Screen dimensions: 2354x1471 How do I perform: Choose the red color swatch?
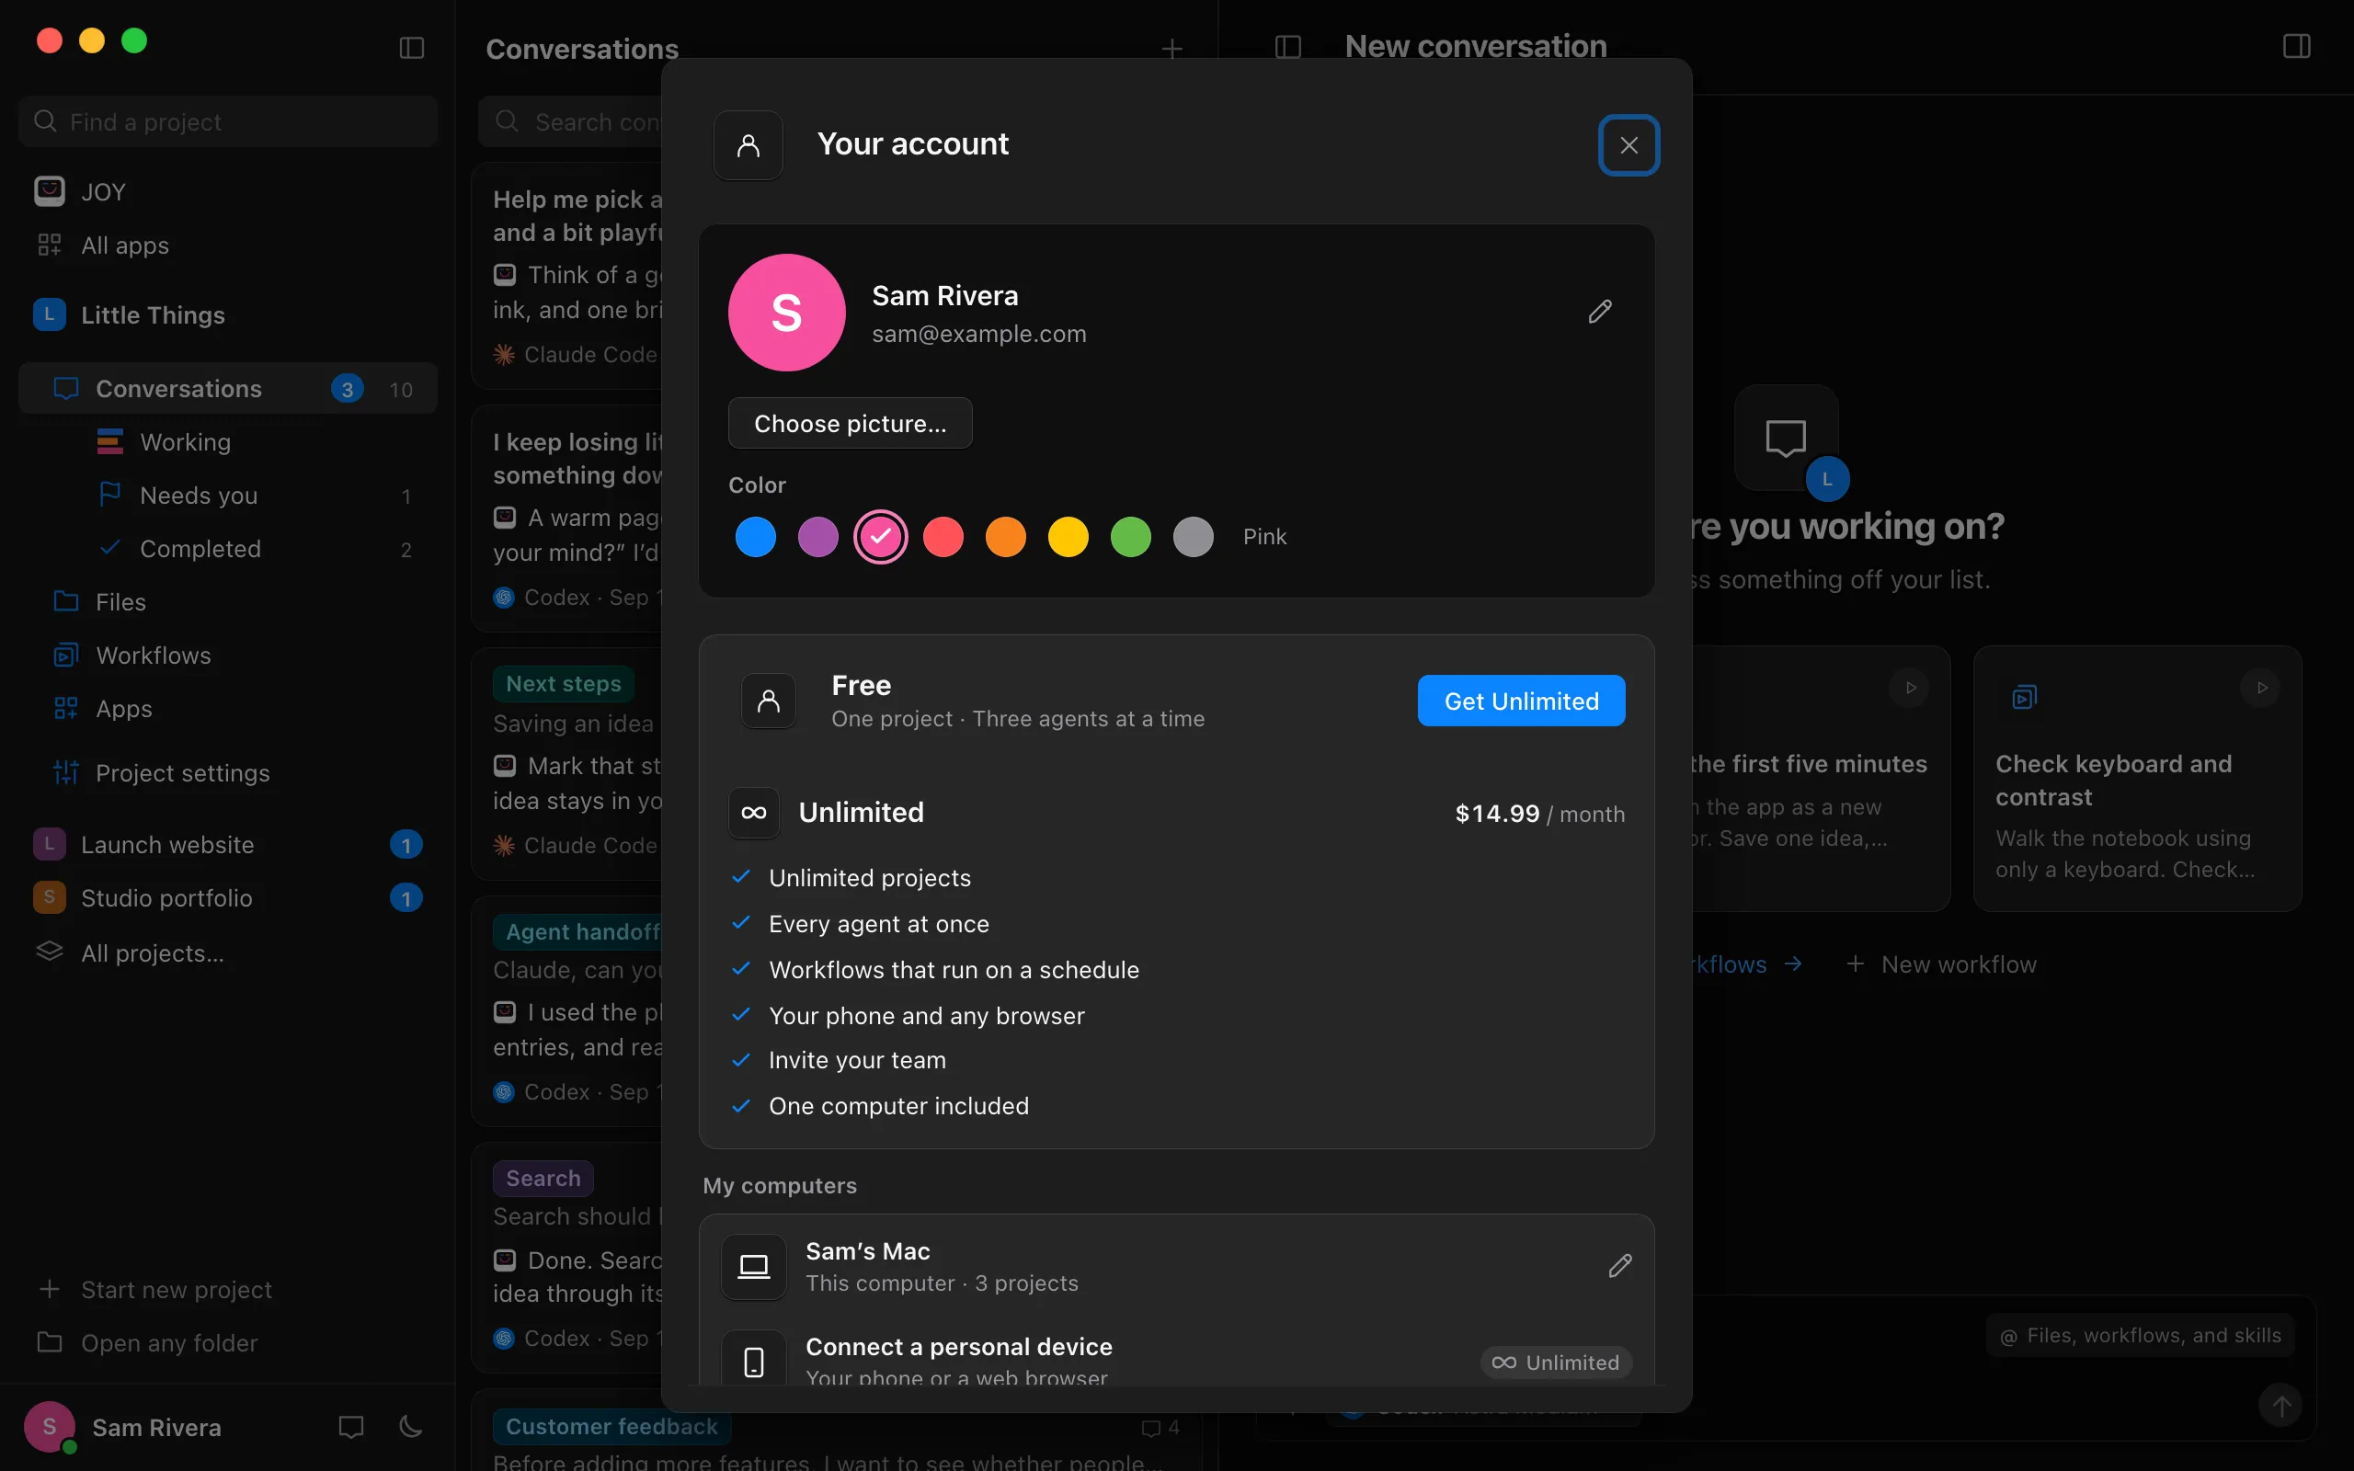click(x=943, y=537)
